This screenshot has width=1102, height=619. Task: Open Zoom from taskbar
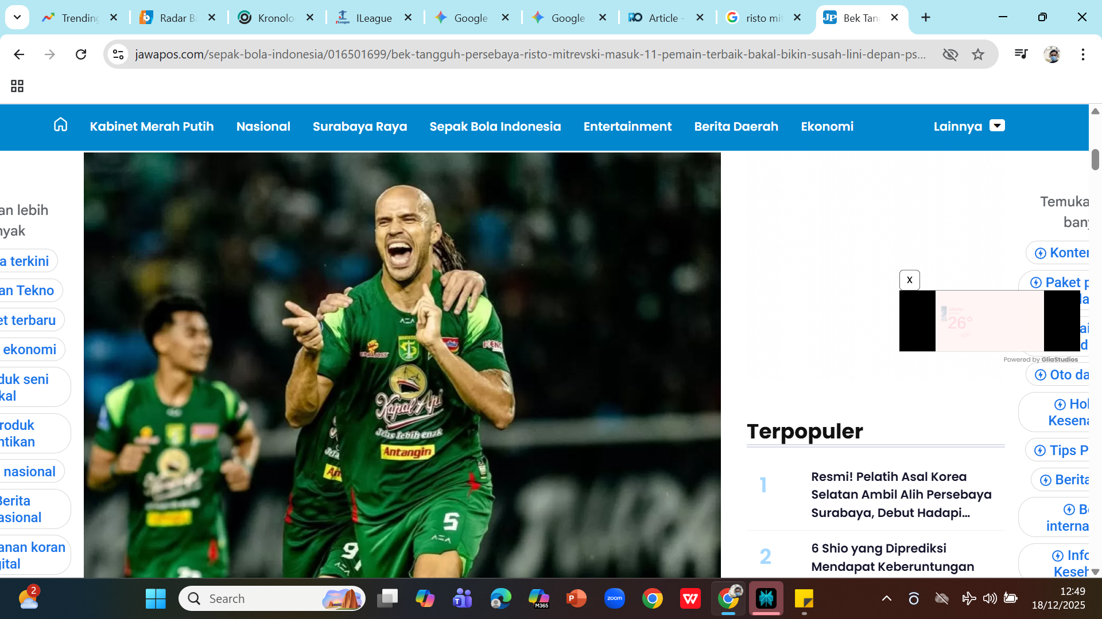pyautogui.click(x=615, y=599)
